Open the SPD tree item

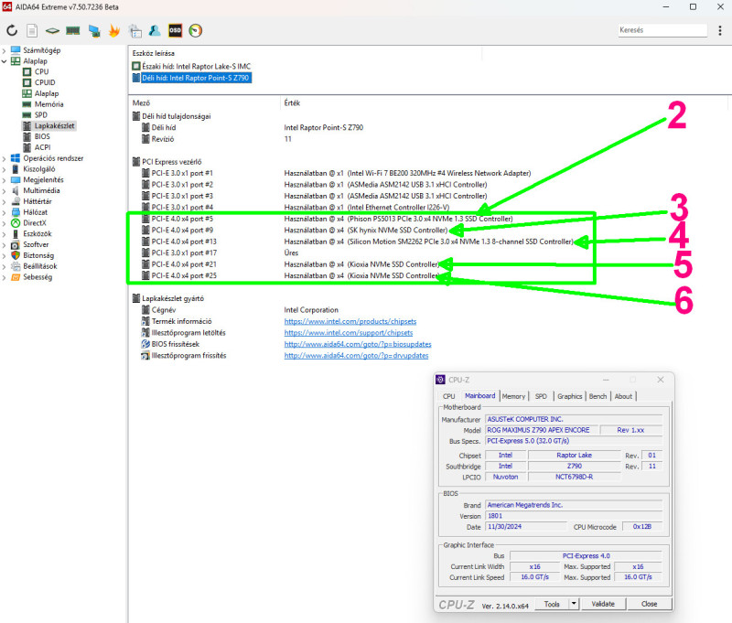(x=40, y=114)
